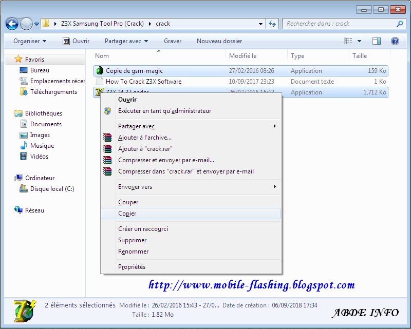Select Bibliothèques in navigation pane
The width and height of the screenshot is (411, 329).
click(44, 113)
